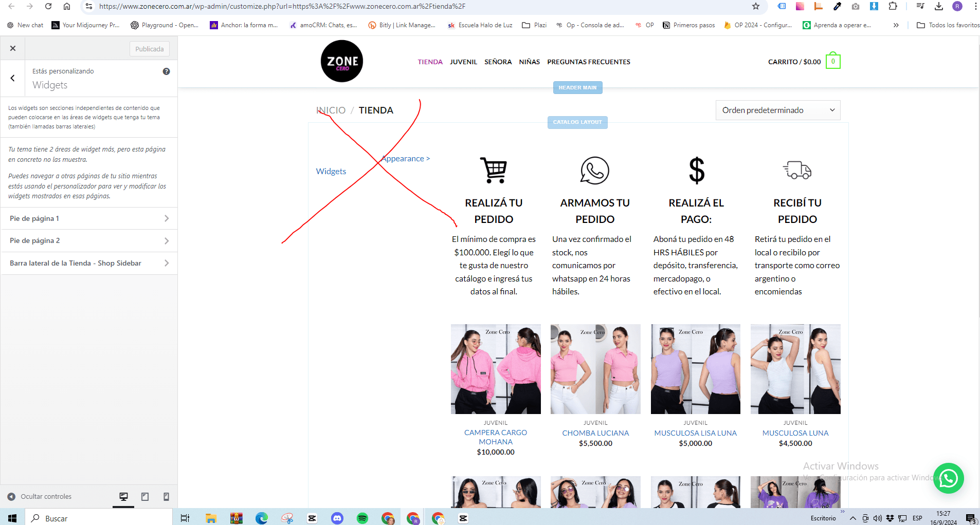Open the Chrome three-dot menu
The width and height of the screenshot is (980, 525).
click(975, 6)
